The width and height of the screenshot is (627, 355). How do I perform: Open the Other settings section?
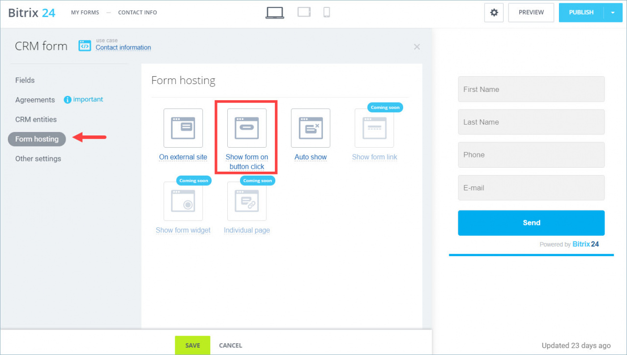click(x=38, y=158)
